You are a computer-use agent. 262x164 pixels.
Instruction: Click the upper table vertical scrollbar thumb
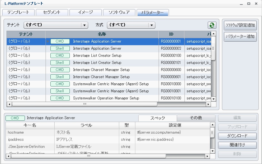(x=213, y=48)
